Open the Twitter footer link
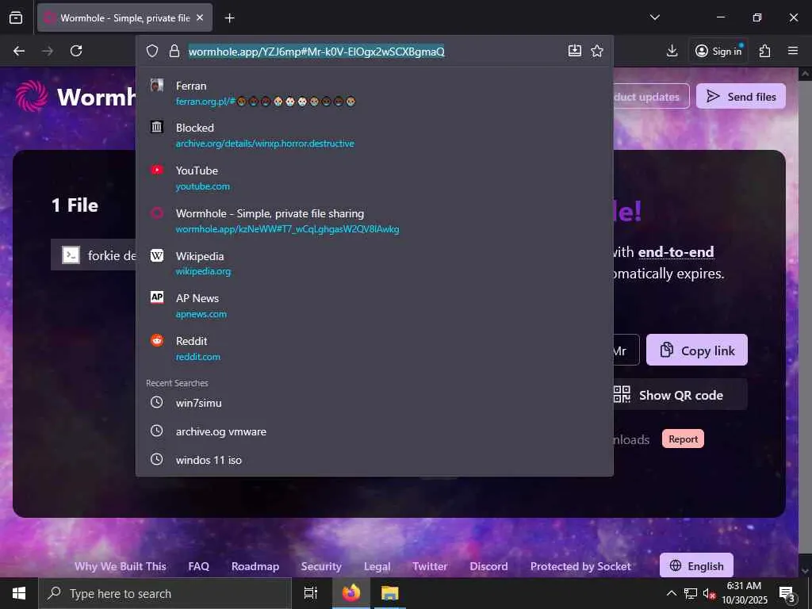This screenshot has height=609, width=812. click(430, 566)
